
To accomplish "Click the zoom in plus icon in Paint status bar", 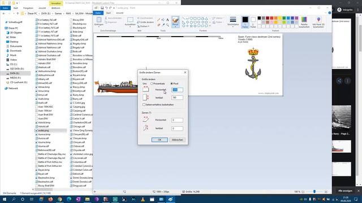I will pos(326,192).
